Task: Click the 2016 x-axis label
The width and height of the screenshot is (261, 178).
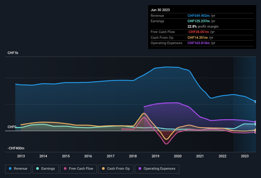Action: click(88, 156)
